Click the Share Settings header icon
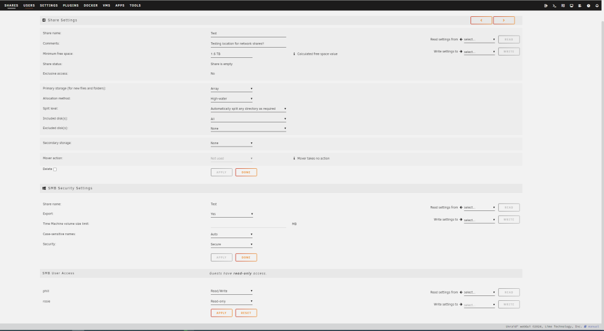The width and height of the screenshot is (604, 331). (44, 20)
